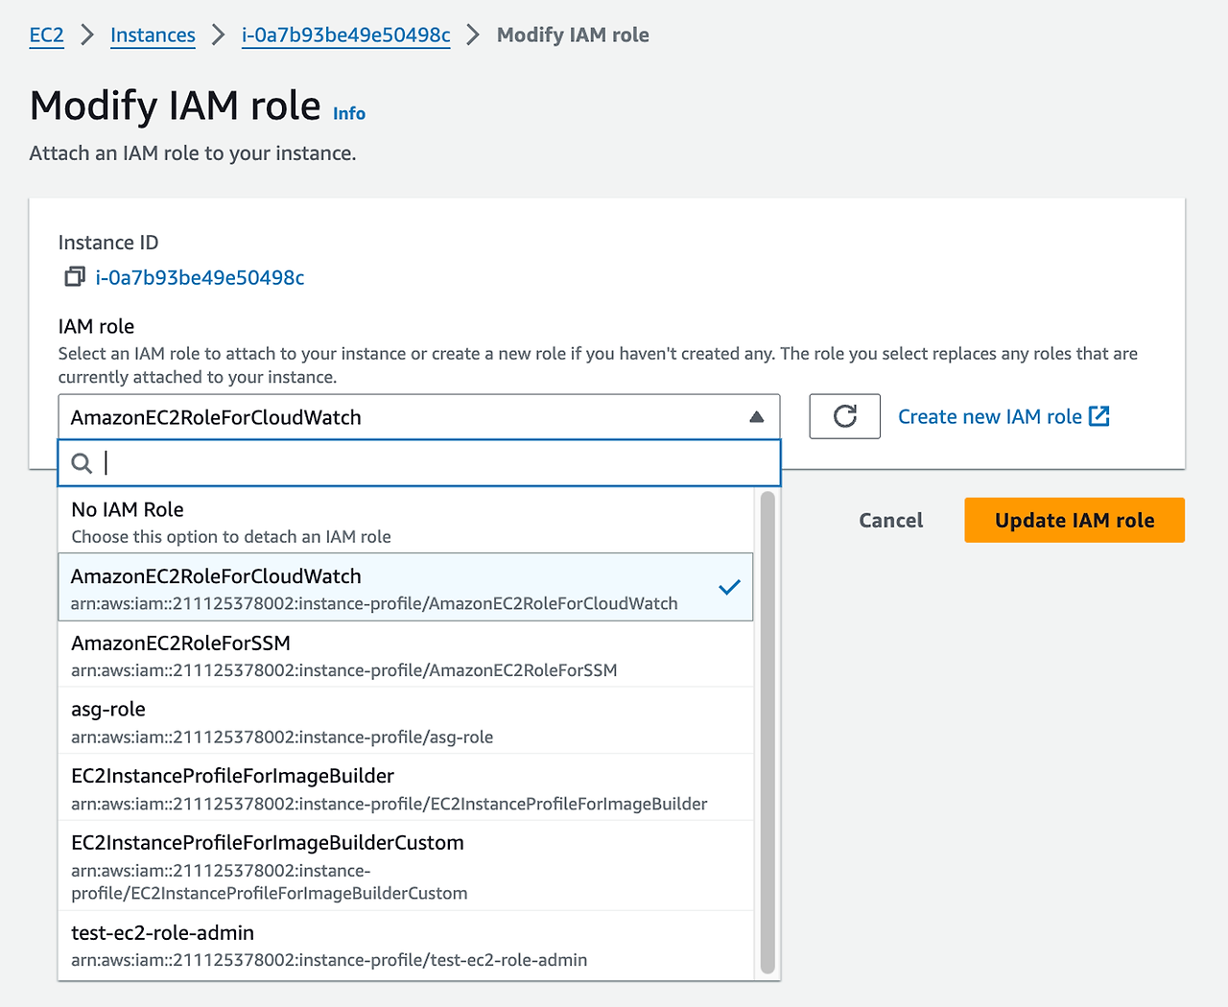Open instance ID link under Instance ID
The image size is (1228, 1007).
coord(200,277)
